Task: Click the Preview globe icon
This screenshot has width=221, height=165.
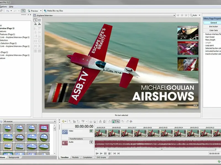Action: [29, 11]
